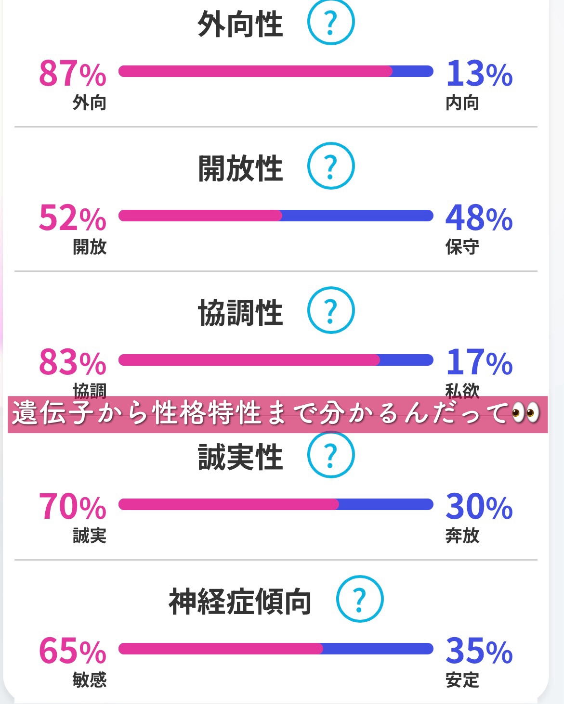This screenshot has height=704, width=564.
Task: Click the 30% 奔放 score
Action: click(x=479, y=507)
